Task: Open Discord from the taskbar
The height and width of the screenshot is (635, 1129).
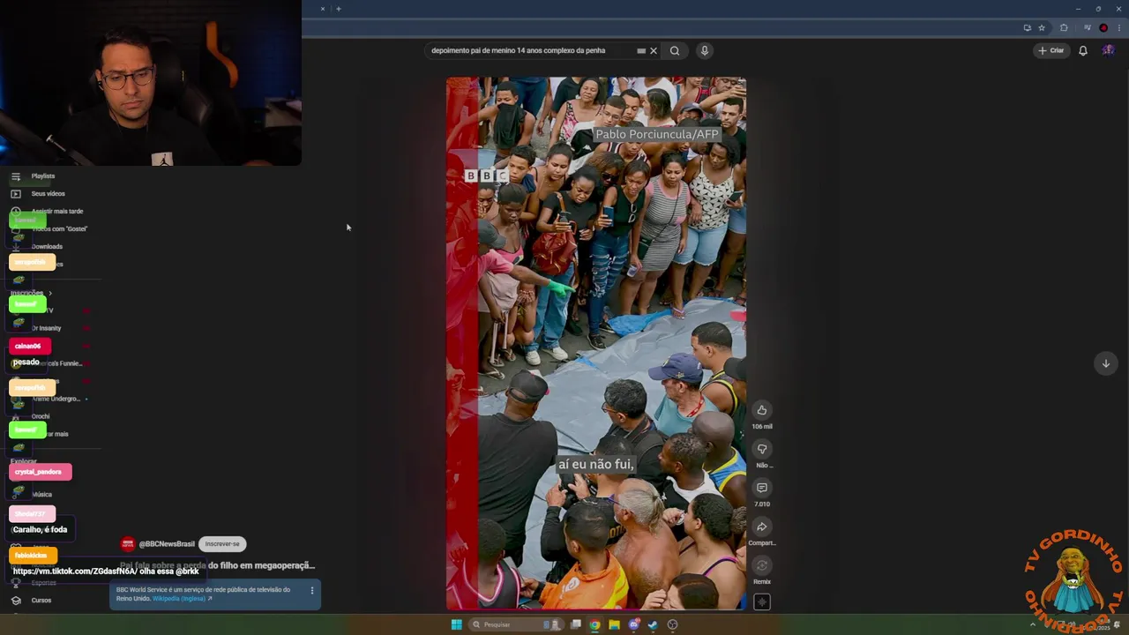Action: click(x=634, y=624)
